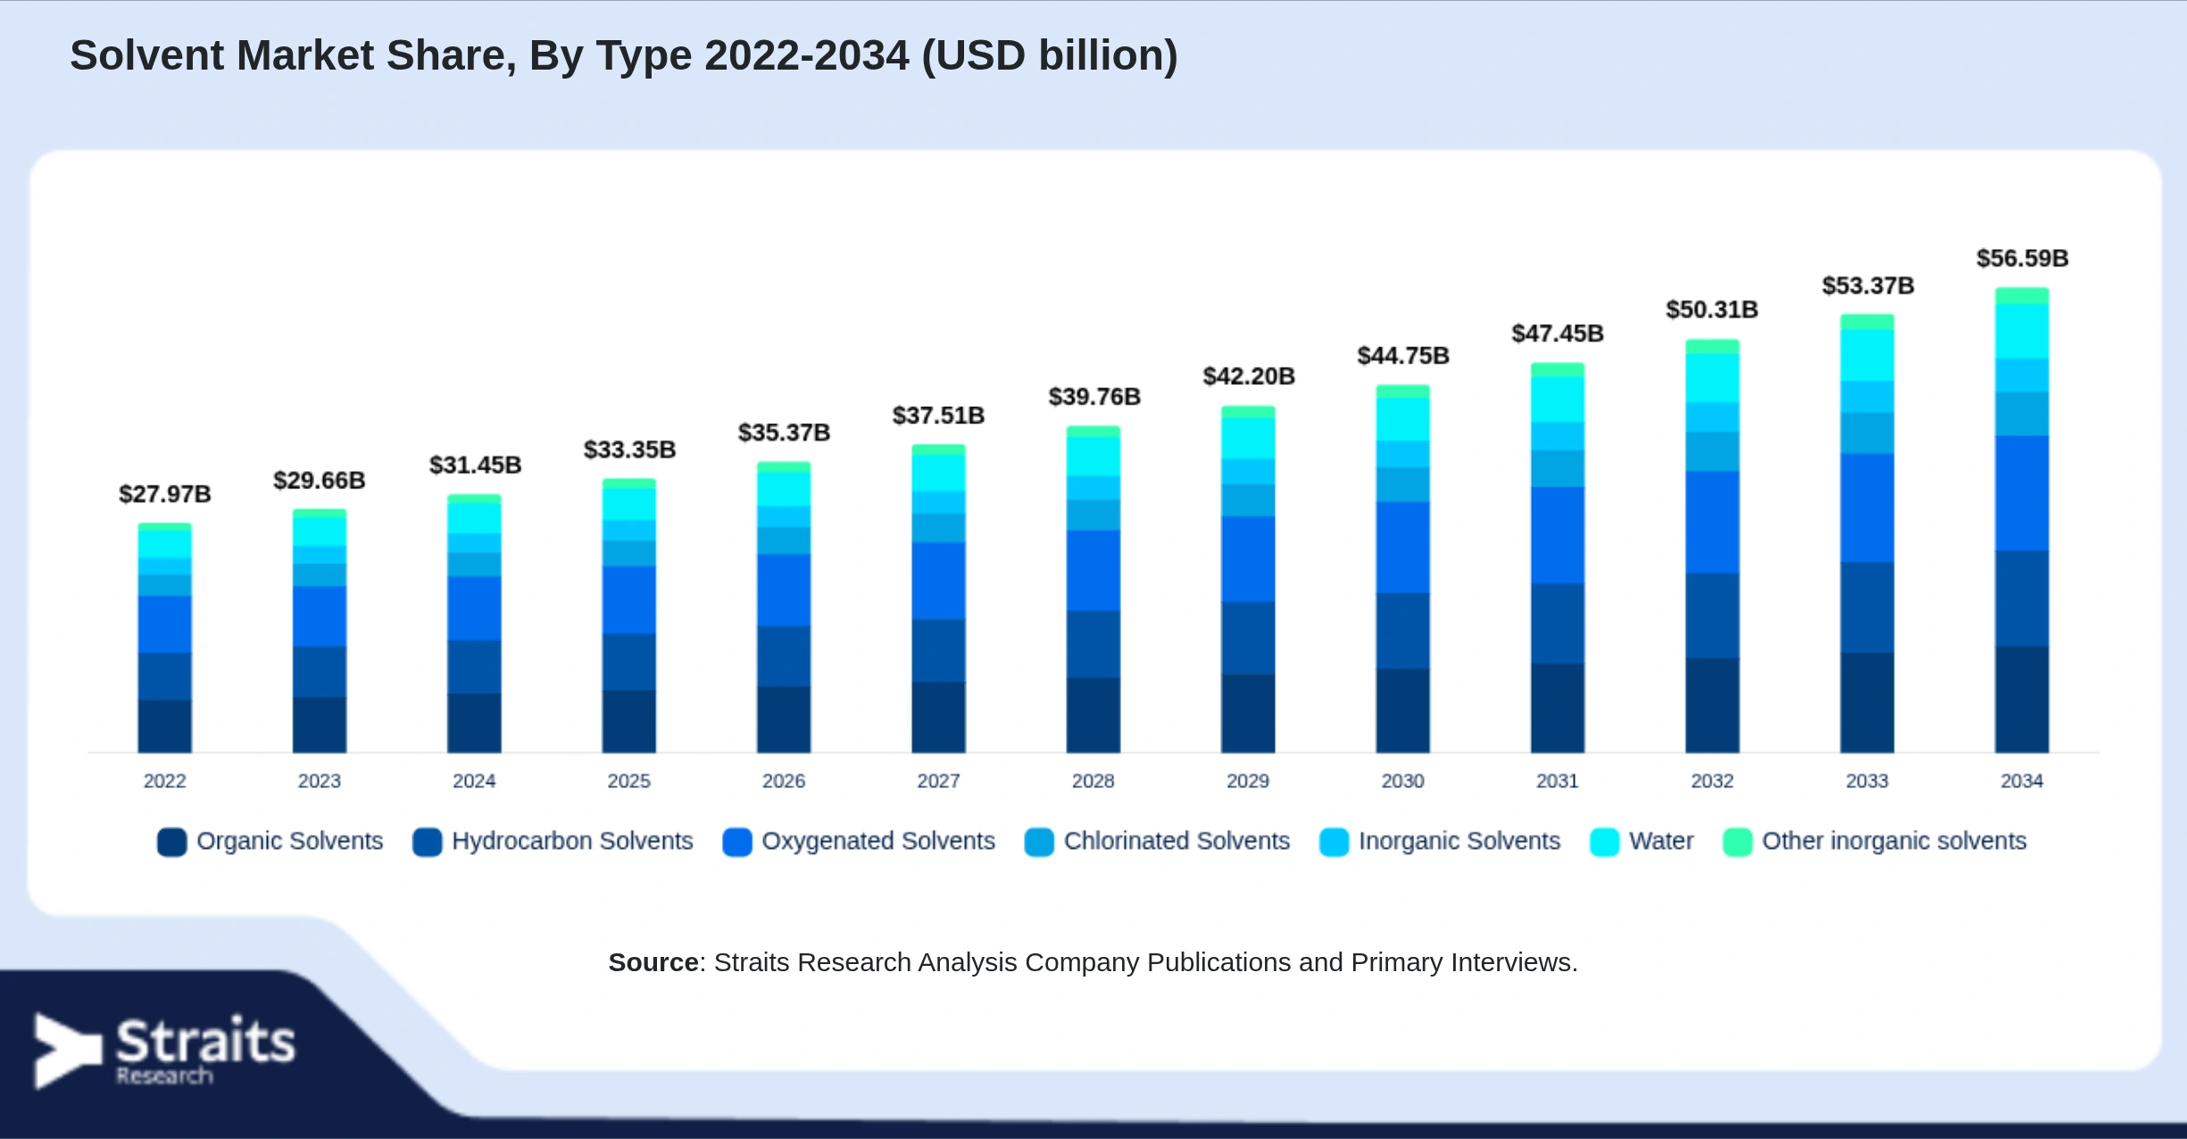2187x1139 pixels.
Task: Select the $35.37B value label
Action: tap(784, 433)
